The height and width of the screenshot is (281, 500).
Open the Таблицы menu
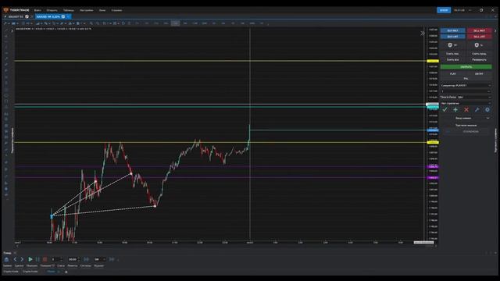68,10
